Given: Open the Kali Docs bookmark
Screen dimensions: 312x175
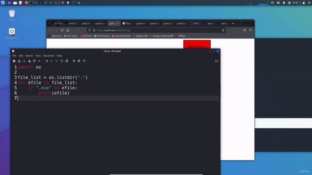Looking at the screenshot, I should point(86,36).
